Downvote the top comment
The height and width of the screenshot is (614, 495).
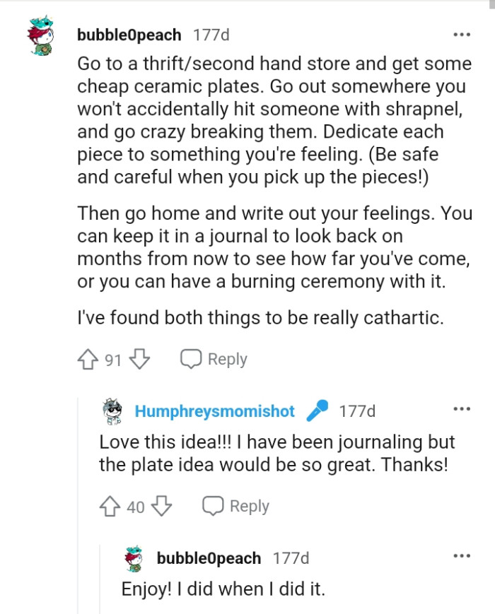(x=138, y=359)
